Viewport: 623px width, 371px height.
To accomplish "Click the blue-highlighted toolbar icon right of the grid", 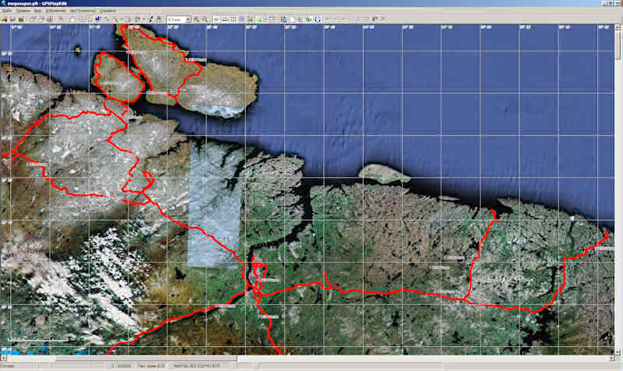I will click(241, 19).
